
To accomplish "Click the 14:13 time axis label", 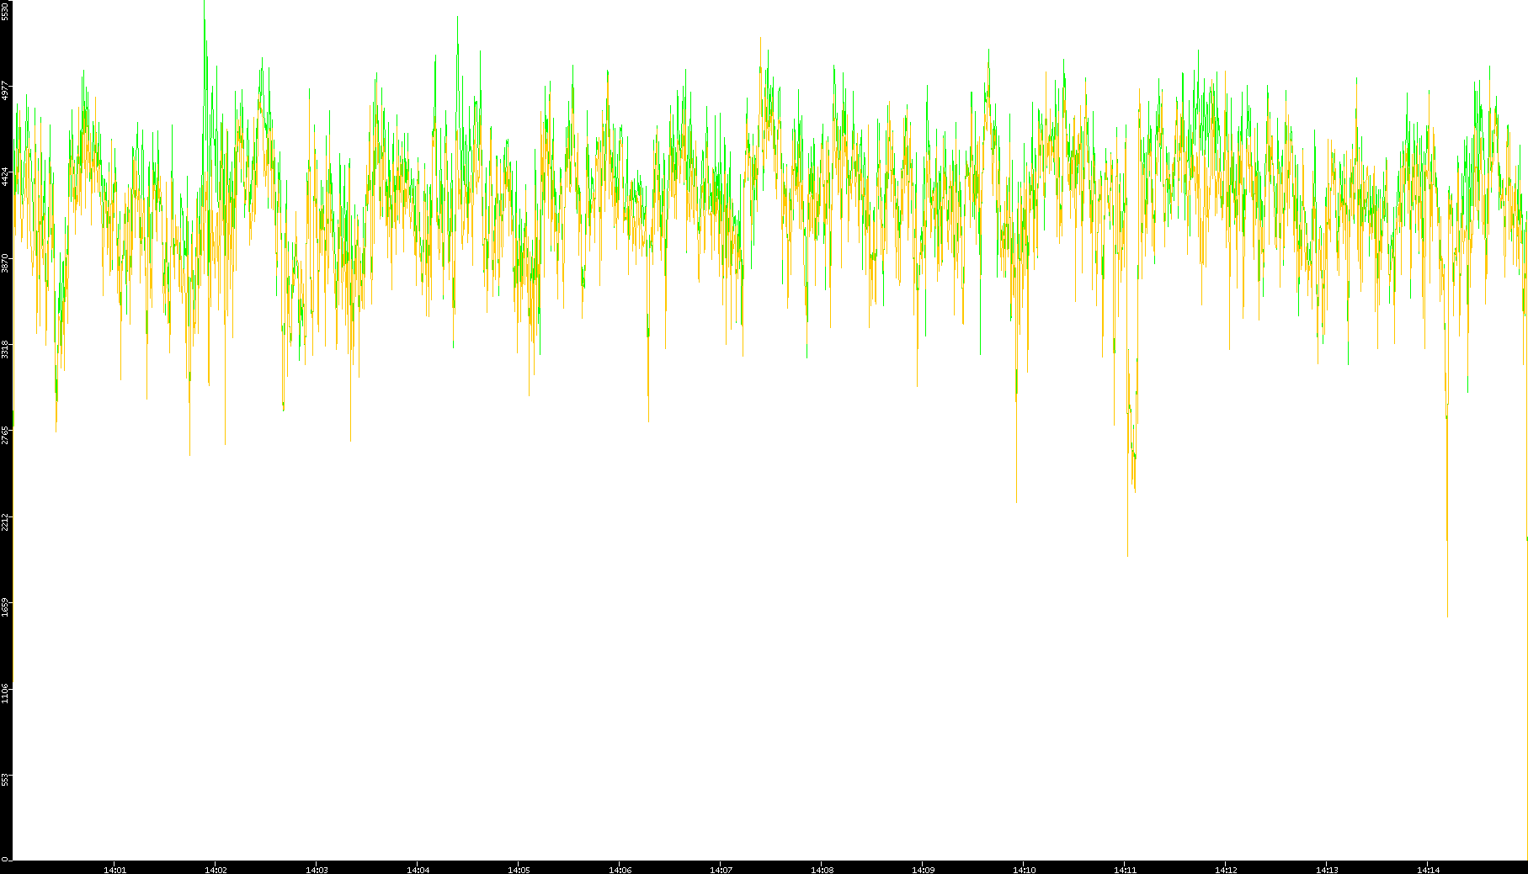I will (1327, 870).
